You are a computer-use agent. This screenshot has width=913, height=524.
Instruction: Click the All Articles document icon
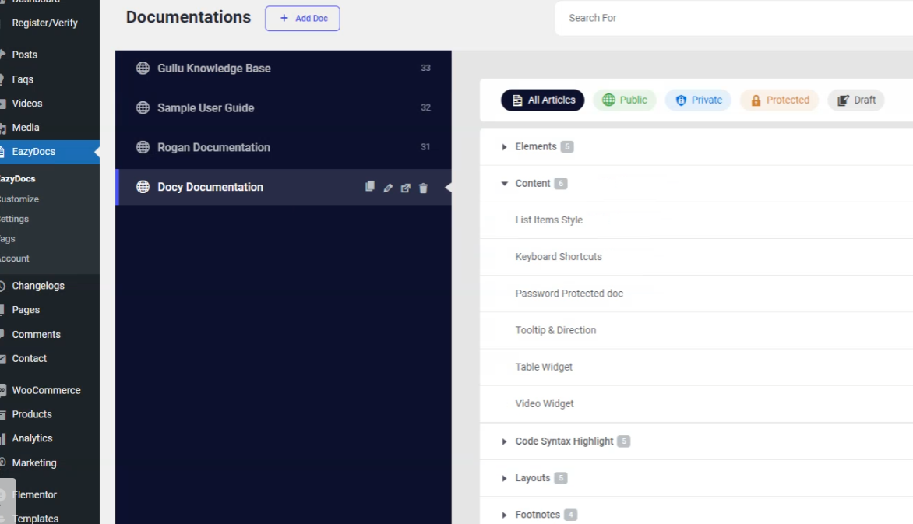pos(517,100)
